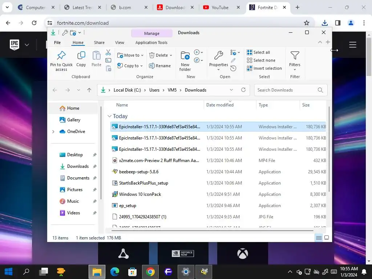Click Local Disk (C:) breadcrumb
372x279 pixels.
[x=127, y=90]
